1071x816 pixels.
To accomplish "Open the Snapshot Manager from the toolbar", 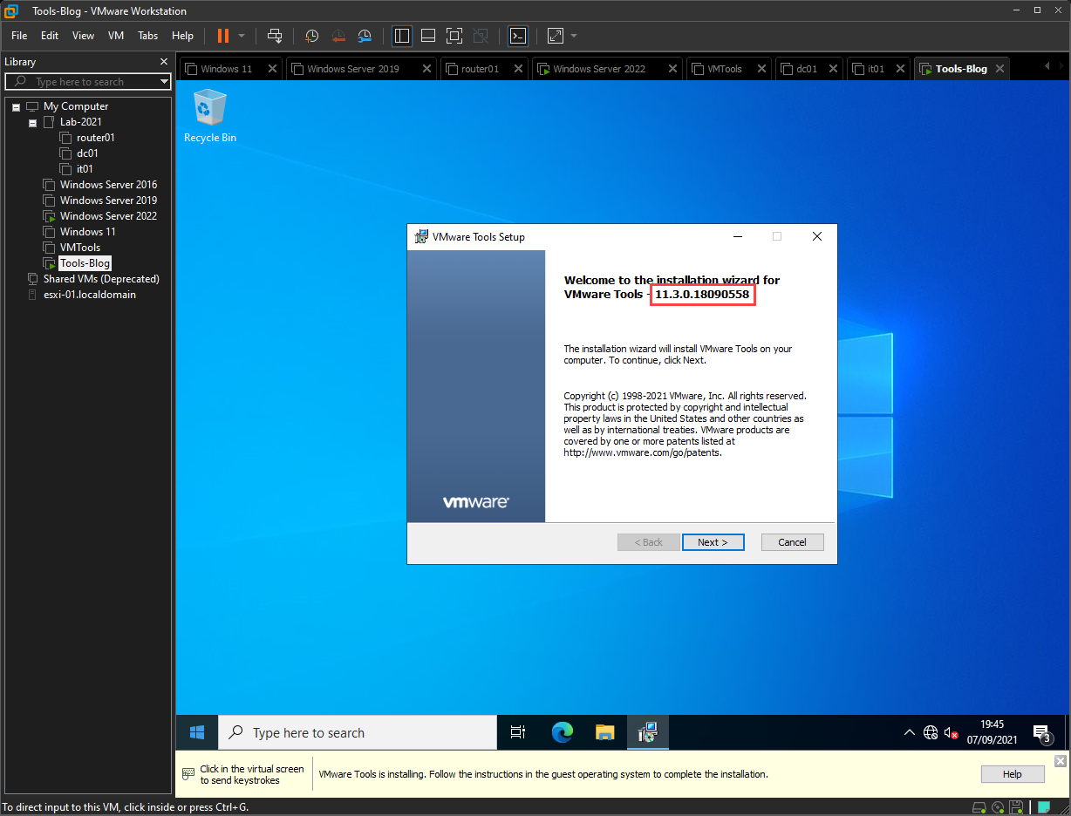I will (x=365, y=36).
